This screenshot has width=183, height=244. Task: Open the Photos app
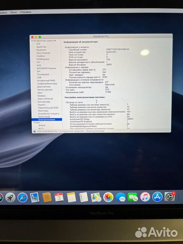point(108,197)
